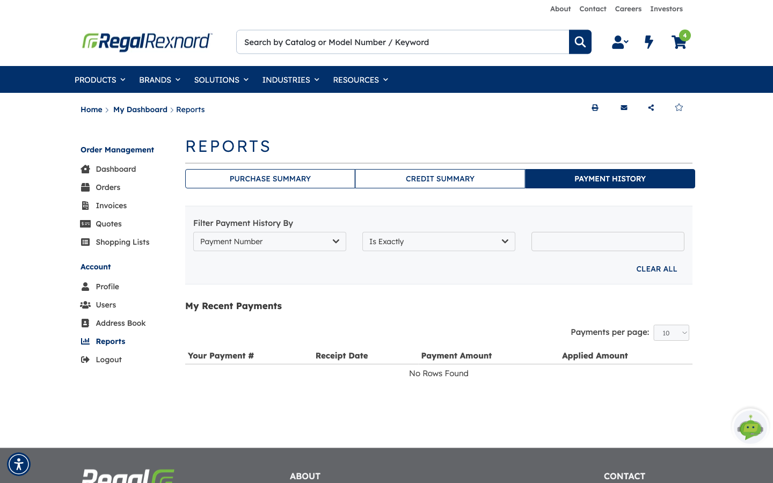Go to Home breadcrumb link
This screenshot has width=773, height=483.
coord(91,109)
